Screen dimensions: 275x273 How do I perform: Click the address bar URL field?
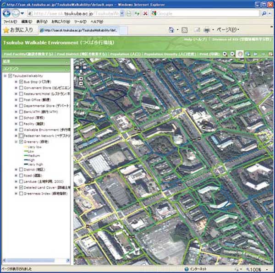pyautogui.click(x=74, y=13)
